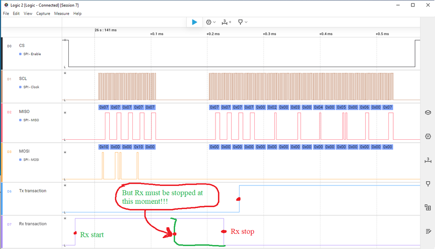Screen dimensions: 435x249
Task: Close the Logic 2 window
Action: point(428,5)
